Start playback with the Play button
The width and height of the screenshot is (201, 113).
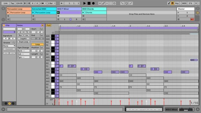tap(84, 3)
